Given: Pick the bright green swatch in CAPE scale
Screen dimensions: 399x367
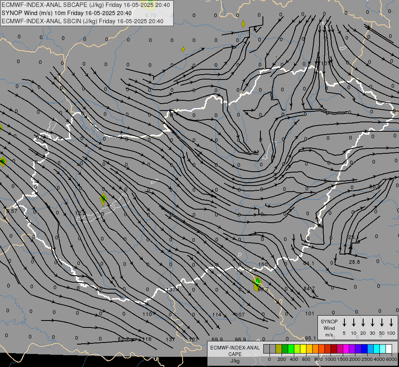Looking at the screenshot, I should click(291, 349).
